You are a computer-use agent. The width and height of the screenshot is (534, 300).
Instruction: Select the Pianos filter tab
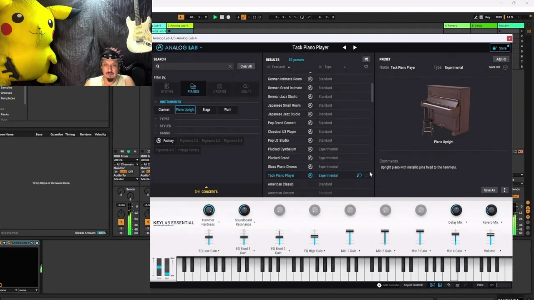[193, 88]
